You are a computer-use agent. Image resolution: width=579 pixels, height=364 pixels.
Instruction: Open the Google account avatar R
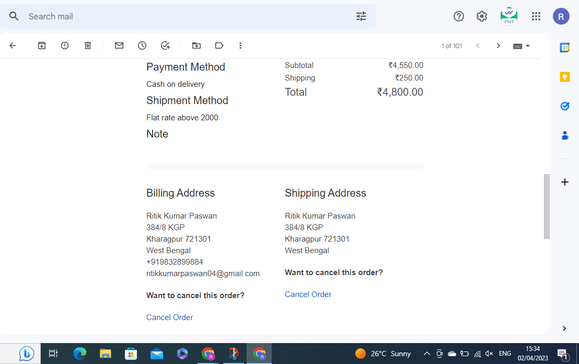[x=561, y=16]
